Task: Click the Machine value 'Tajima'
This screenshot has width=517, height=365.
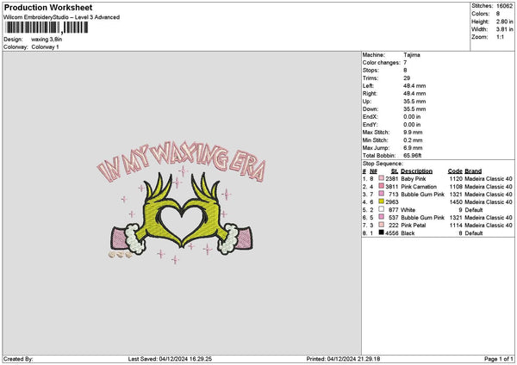Action: (x=412, y=55)
